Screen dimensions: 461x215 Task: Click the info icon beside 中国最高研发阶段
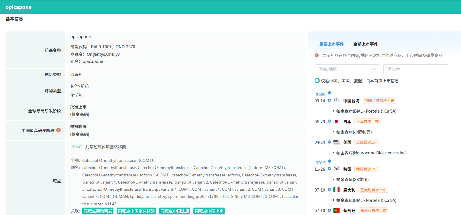point(58,130)
